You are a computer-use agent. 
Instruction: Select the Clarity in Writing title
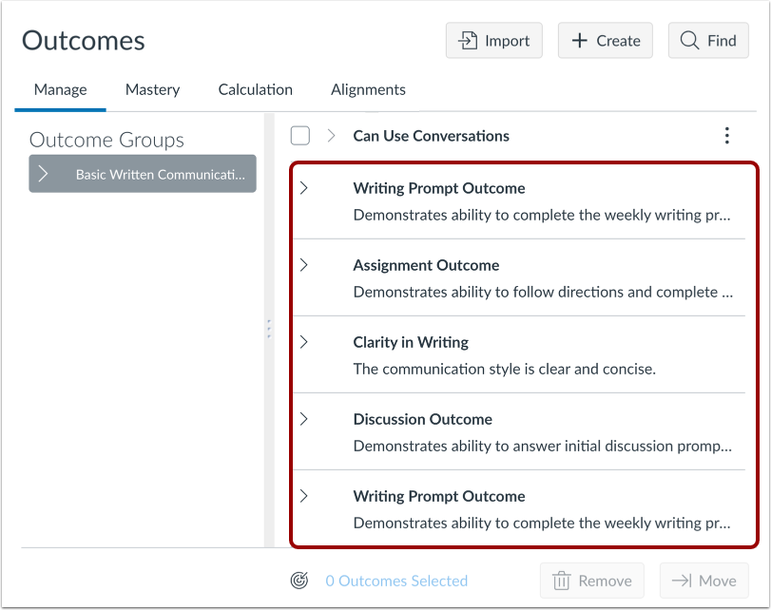pos(411,342)
